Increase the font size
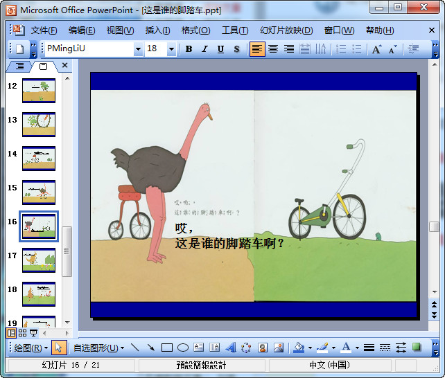The image size is (445, 378). 377,49
